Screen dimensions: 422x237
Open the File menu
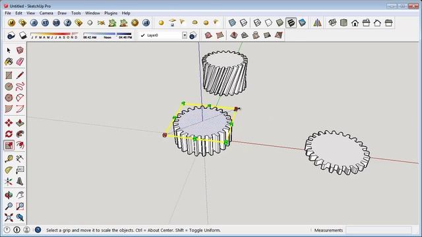tap(8, 13)
